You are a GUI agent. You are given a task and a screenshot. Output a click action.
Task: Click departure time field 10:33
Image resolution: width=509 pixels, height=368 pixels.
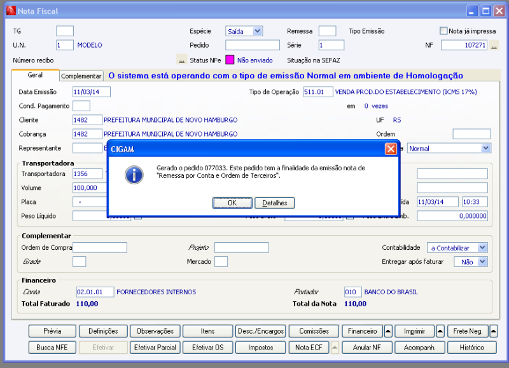click(475, 201)
